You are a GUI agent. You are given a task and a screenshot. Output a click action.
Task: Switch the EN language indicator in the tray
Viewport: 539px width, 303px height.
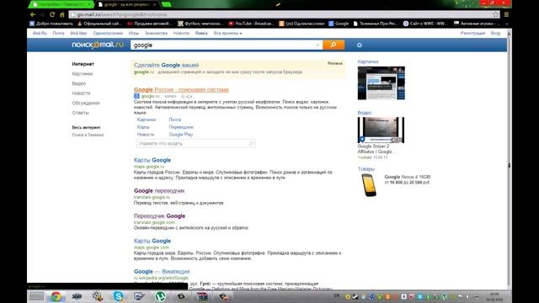337,295
